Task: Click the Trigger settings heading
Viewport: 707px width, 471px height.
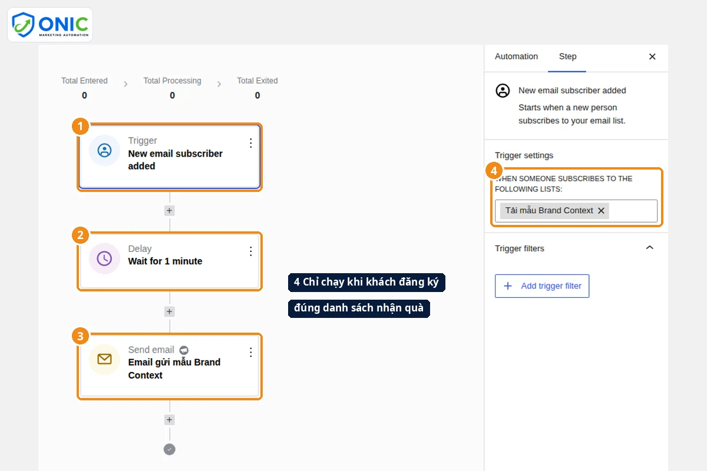Action: click(524, 155)
